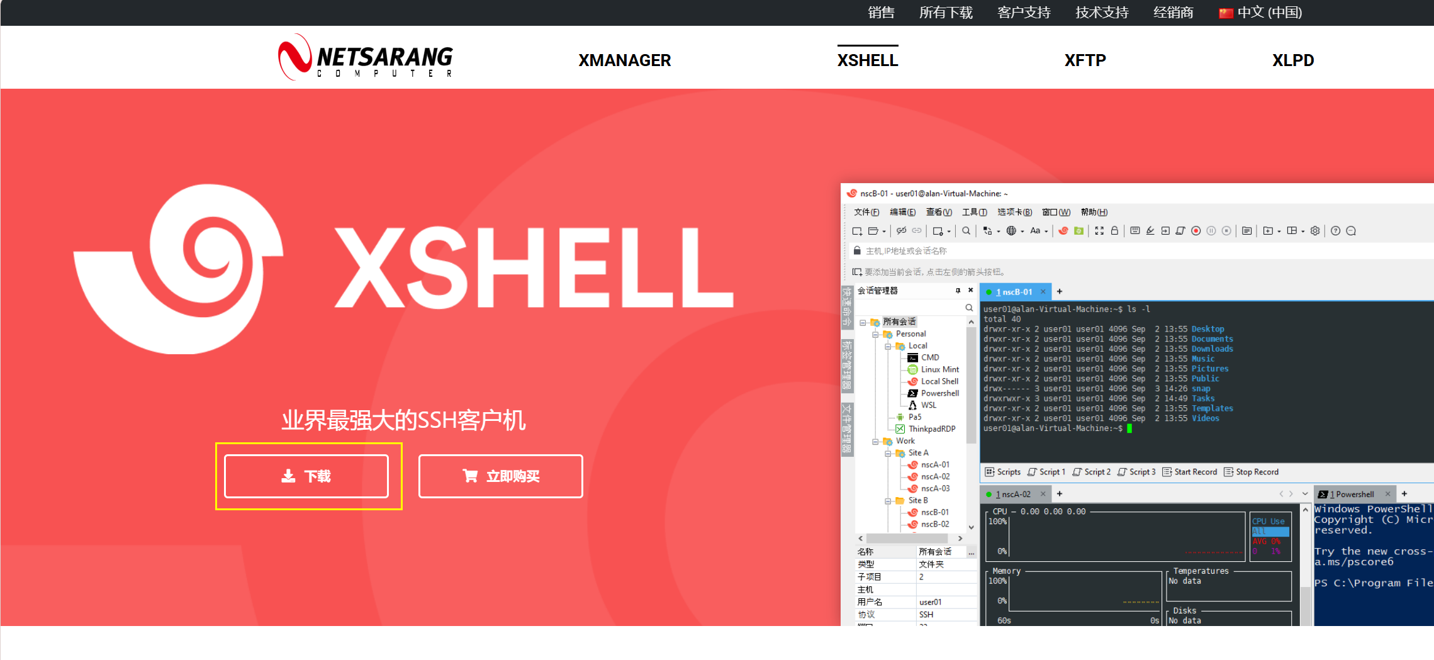Click the red Xshell swirl toolbar icon
1434x660 pixels.
tap(1063, 231)
